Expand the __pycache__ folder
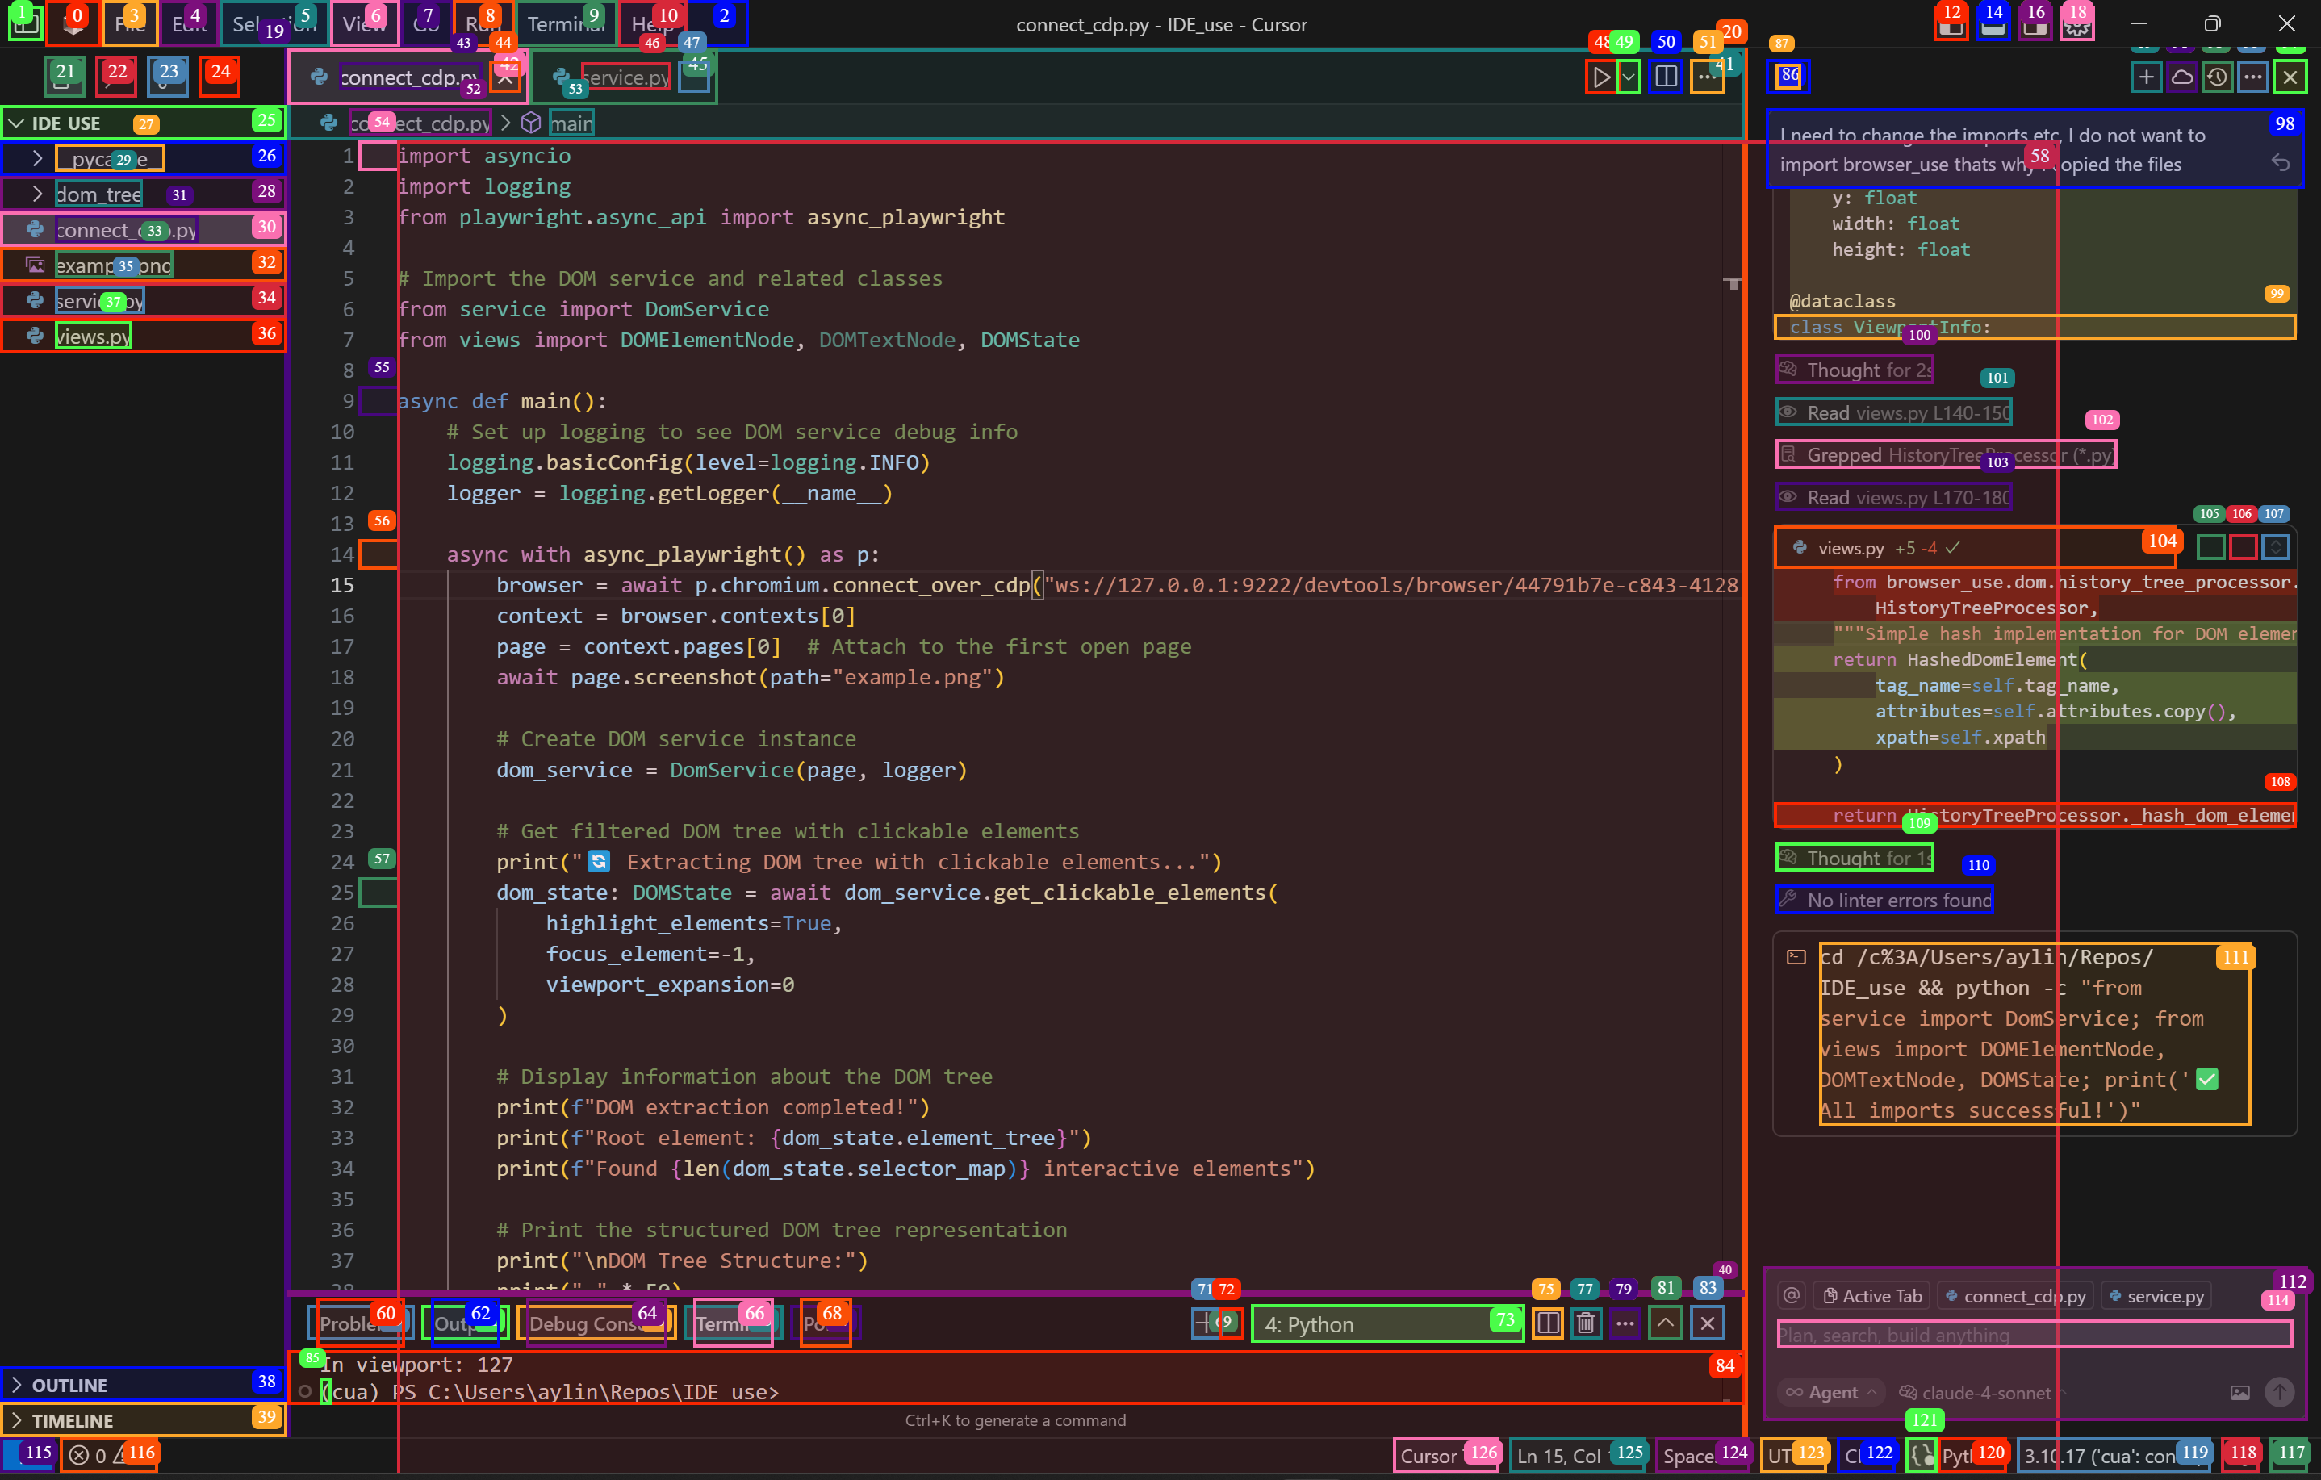This screenshot has width=2321, height=1480. [x=143, y=157]
